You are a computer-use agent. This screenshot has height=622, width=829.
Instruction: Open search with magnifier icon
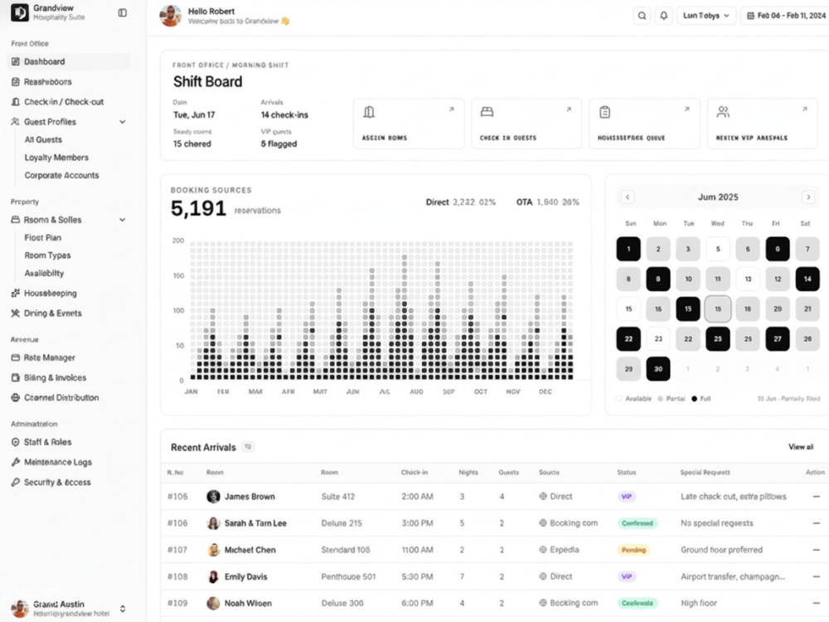642,15
